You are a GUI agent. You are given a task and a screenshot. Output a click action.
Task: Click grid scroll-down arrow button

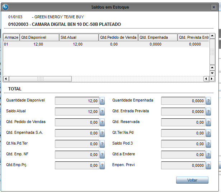(x=212, y=73)
